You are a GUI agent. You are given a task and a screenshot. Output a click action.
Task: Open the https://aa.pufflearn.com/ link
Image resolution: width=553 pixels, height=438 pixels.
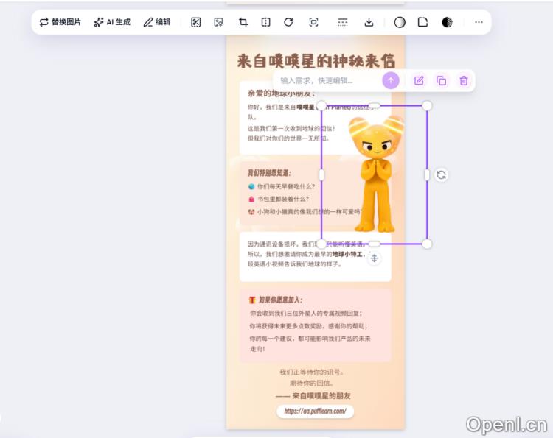316,411
